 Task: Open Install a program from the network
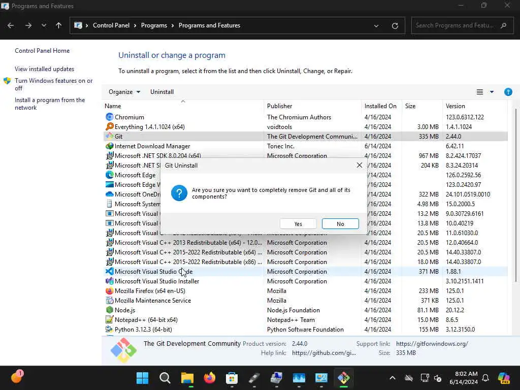point(50,104)
